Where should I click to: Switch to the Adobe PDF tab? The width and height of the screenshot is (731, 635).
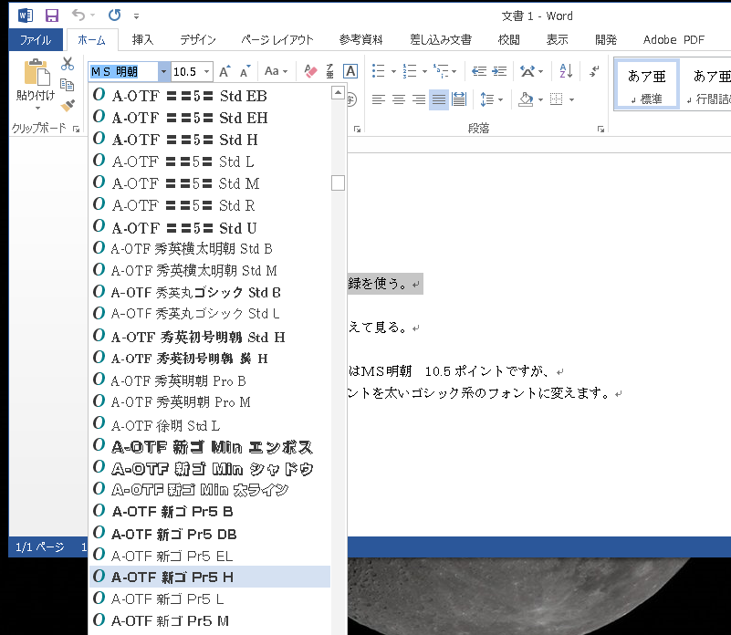(x=674, y=40)
